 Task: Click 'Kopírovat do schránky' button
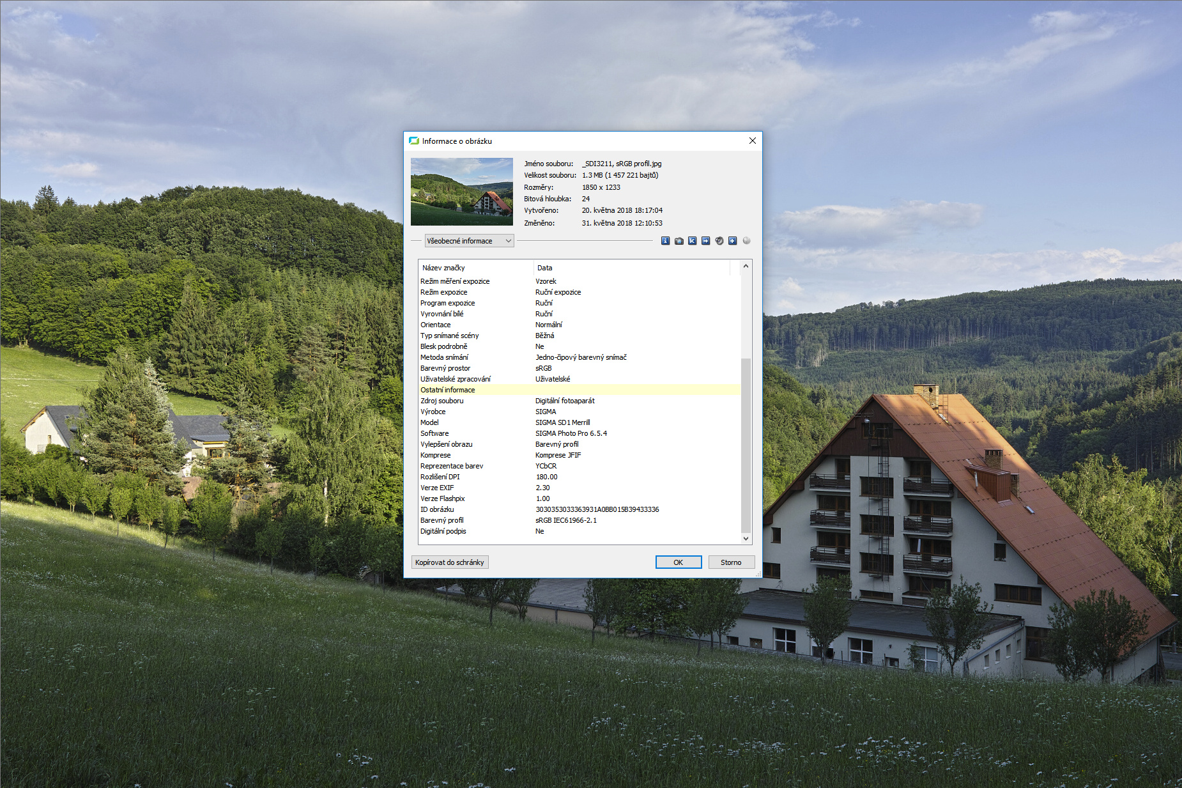point(450,562)
